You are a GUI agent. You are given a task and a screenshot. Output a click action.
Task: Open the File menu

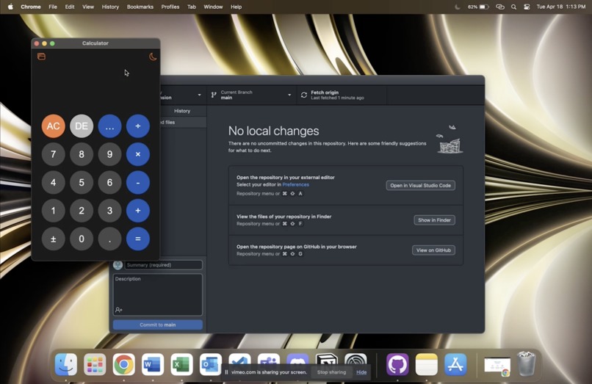point(53,7)
